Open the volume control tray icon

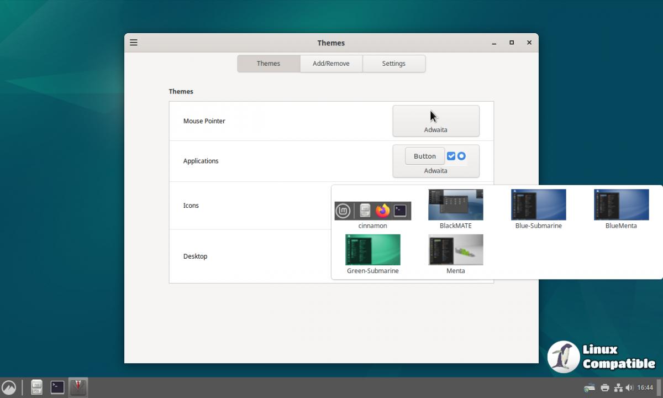coord(629,387)
